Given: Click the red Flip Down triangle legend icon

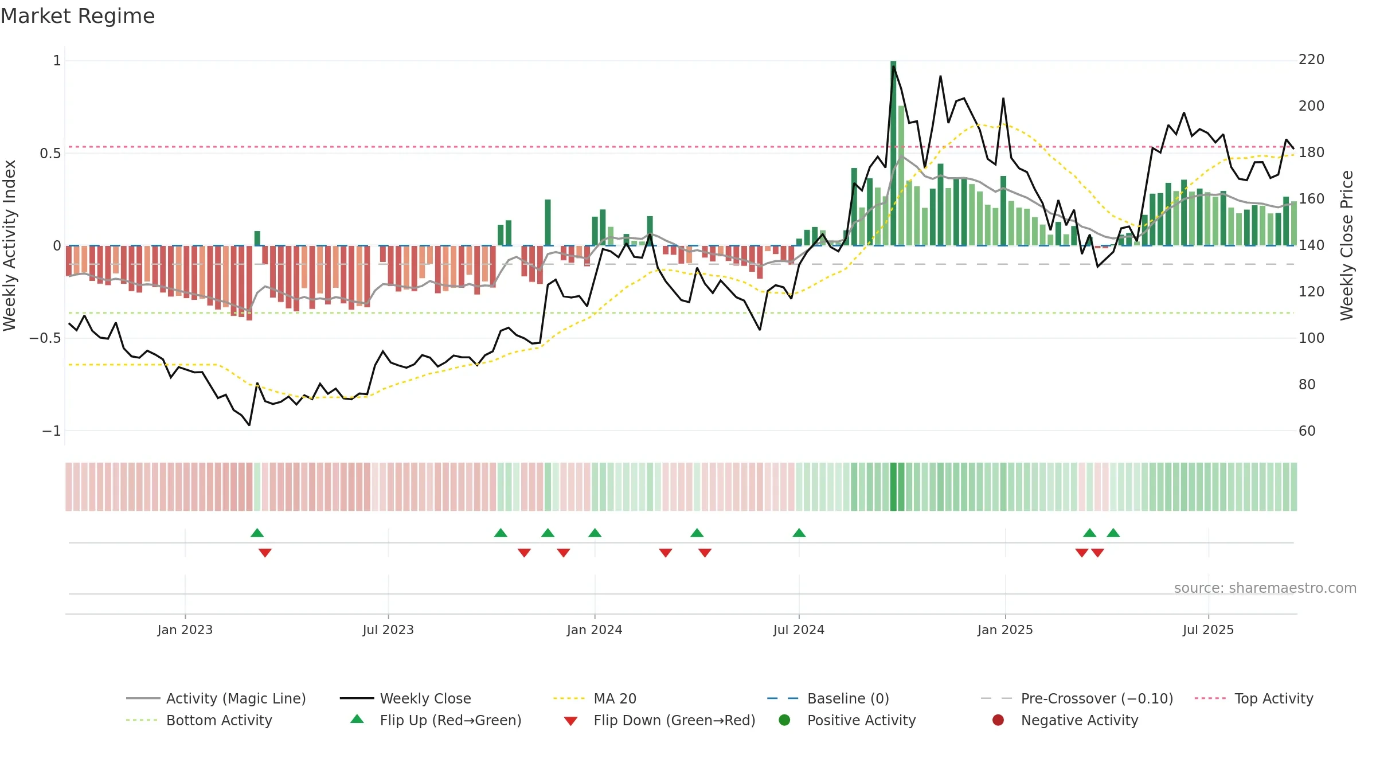Looking at the screenshot, I should point(570,721).
